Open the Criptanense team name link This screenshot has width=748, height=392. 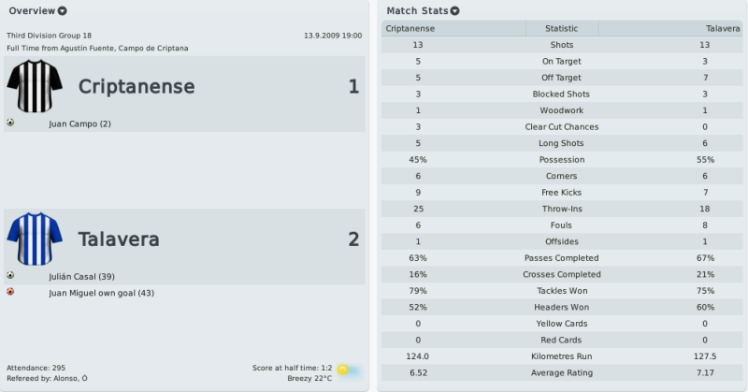coord(137,86)
